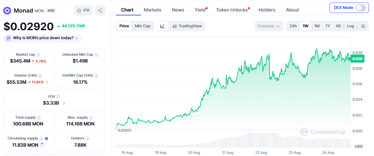This screenshot has height=156, width=374.
Task: Open chart settings sliders icon
Action: (363, 26)
